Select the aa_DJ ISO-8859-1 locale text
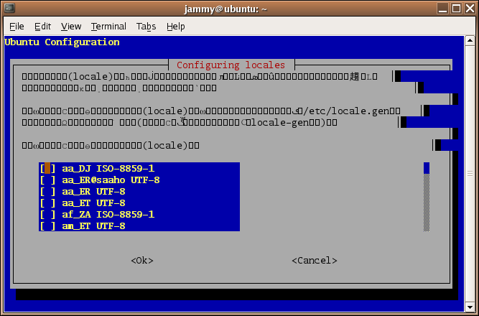The image size is (479, 316). 108,168
